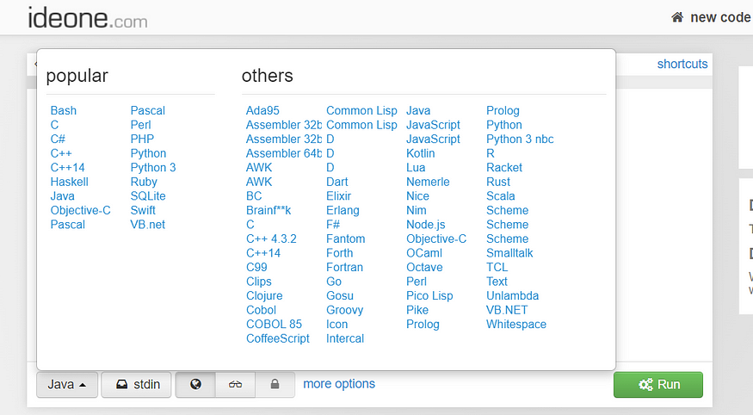Pick Pike as the language

point(417,310)
